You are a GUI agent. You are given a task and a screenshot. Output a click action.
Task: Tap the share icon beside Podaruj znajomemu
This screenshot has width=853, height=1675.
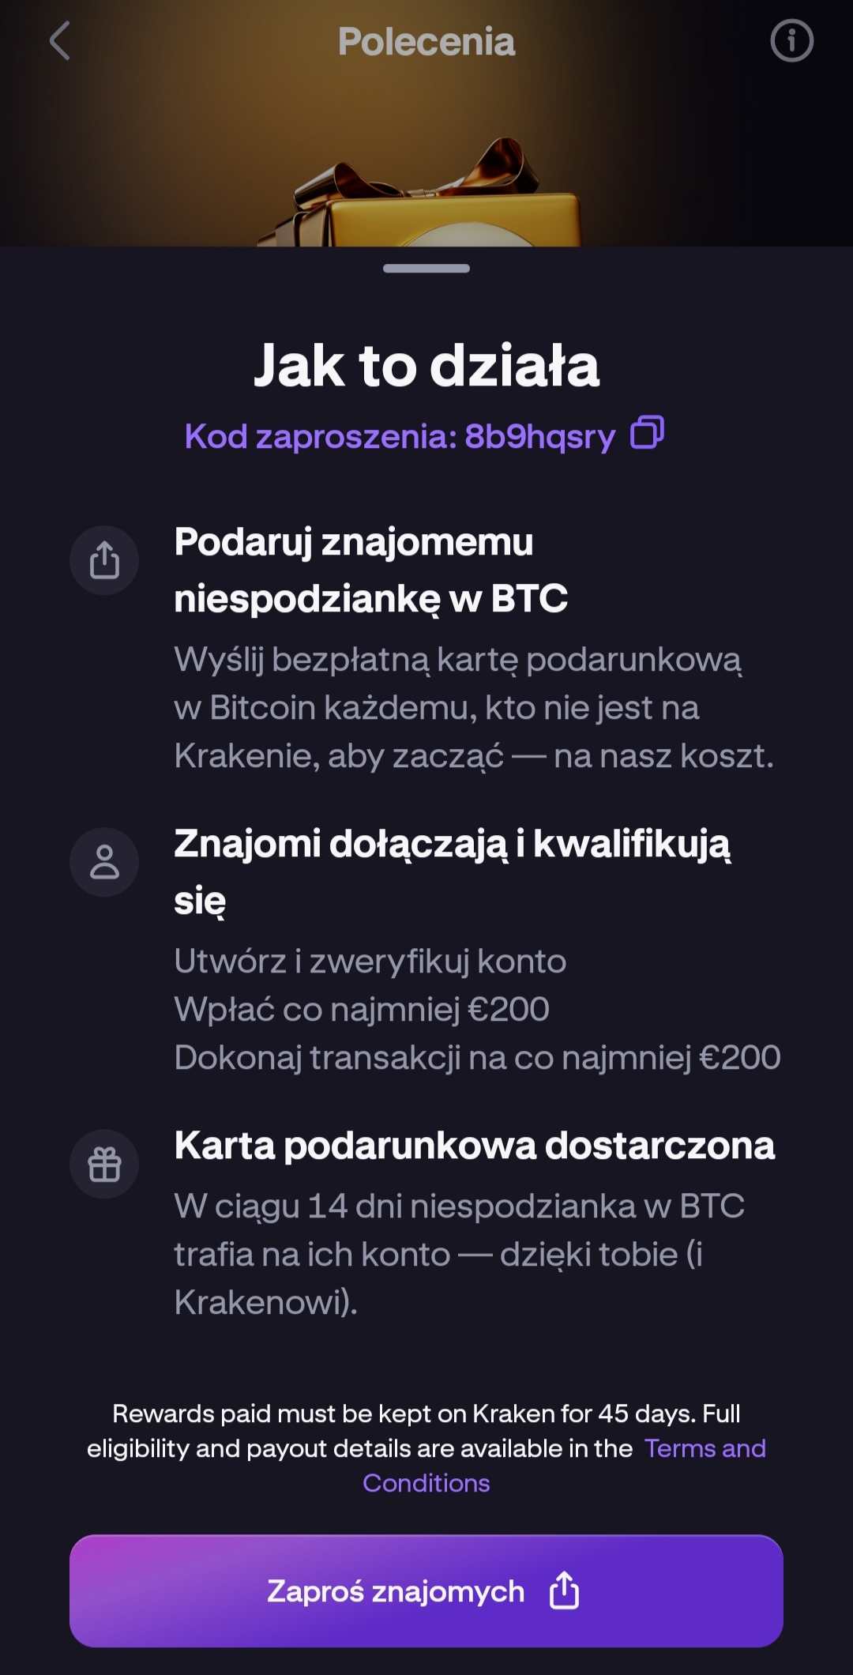104,560
